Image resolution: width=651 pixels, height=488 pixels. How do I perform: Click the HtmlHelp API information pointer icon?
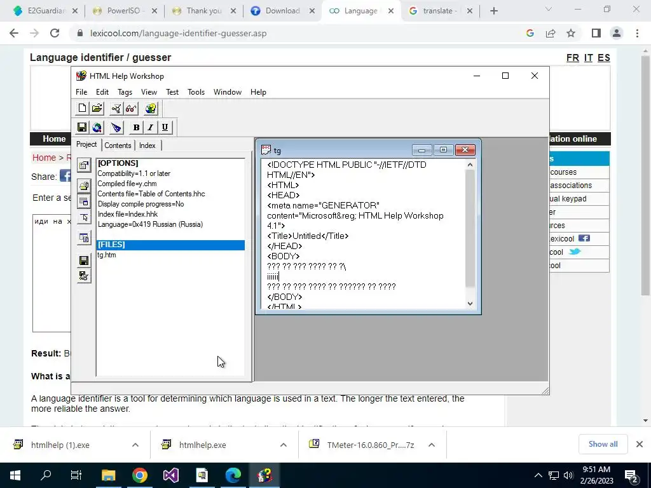(84, 217)
